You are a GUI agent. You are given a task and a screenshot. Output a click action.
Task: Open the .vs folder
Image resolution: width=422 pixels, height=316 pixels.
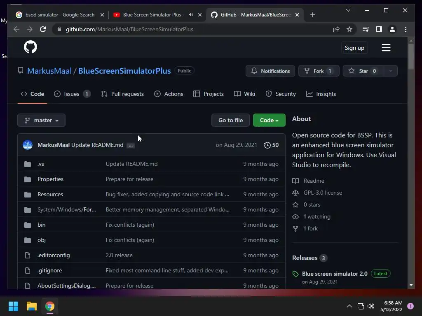[41, 164]
